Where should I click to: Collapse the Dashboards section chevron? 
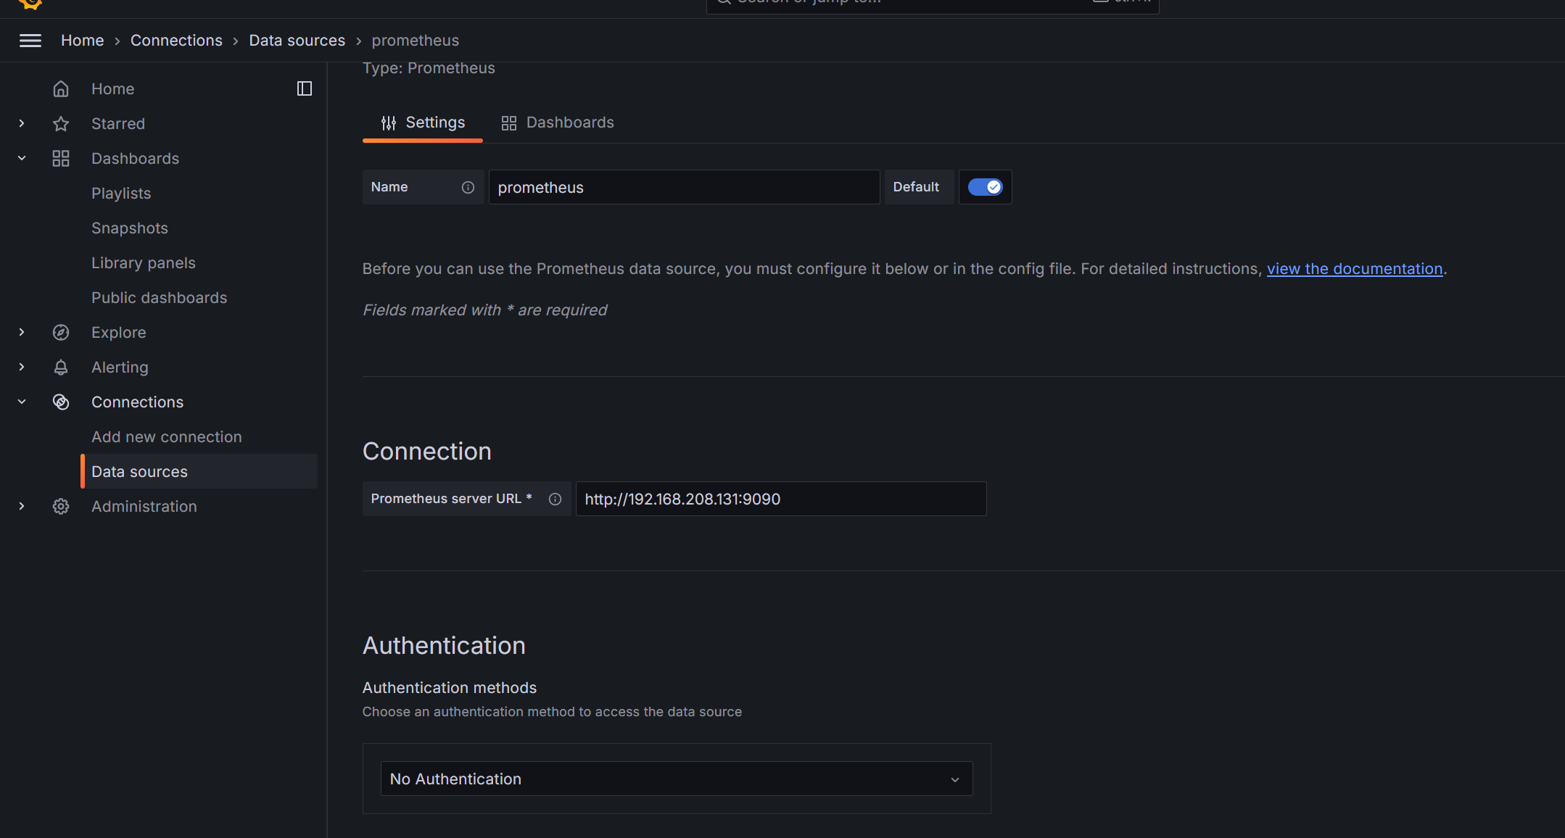tap(22, 159)
